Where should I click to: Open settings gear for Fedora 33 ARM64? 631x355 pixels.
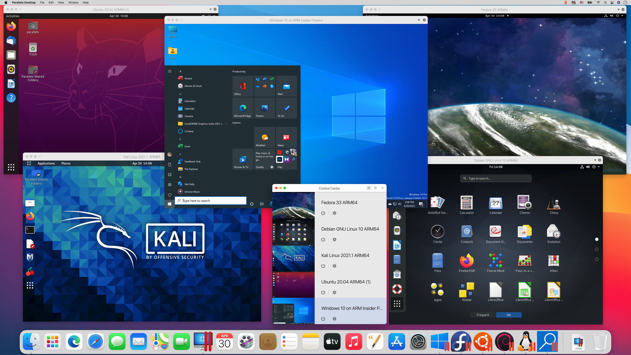[334, 213]
